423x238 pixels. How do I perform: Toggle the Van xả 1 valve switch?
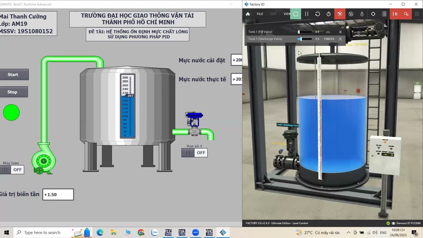[x=194, y=152]
